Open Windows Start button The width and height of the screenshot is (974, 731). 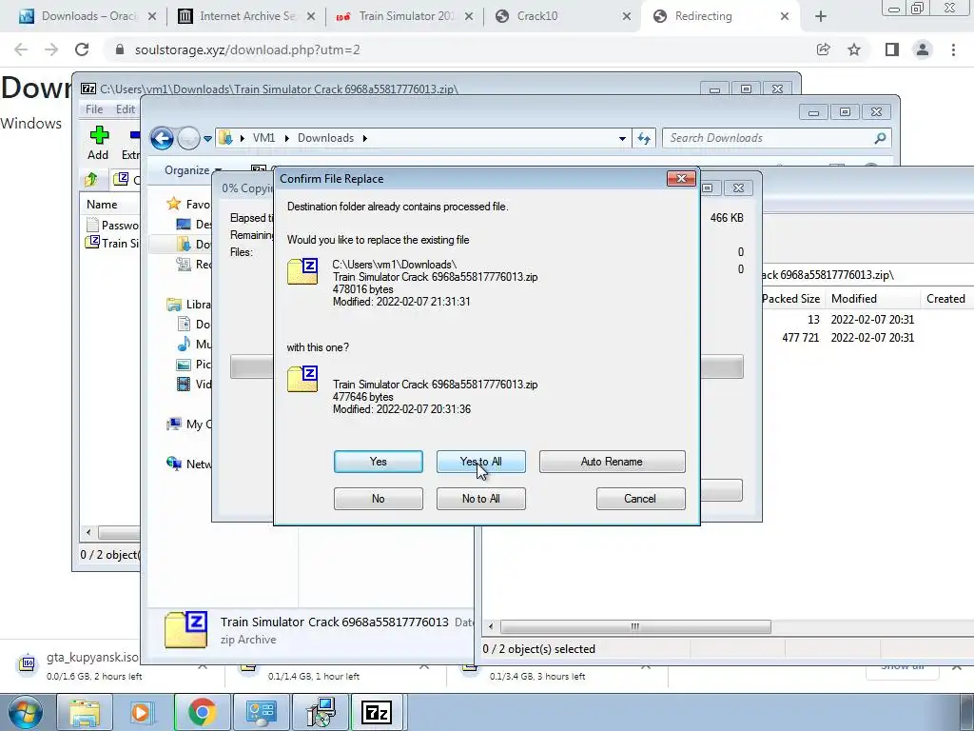[x=25, y=712]
